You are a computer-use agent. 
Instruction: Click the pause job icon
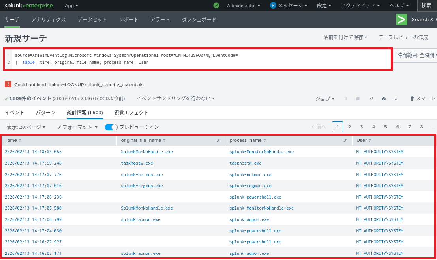346,98
